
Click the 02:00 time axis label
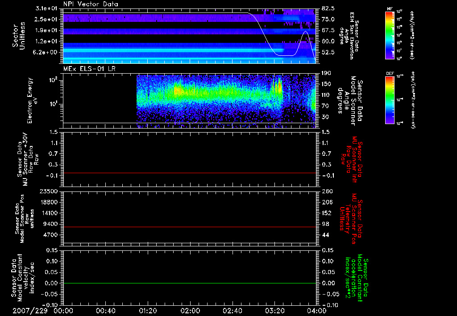point(190,311)
